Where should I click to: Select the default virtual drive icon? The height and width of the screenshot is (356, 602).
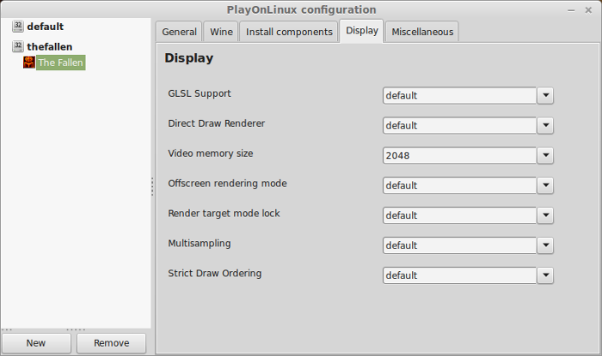tap(18, 26)
